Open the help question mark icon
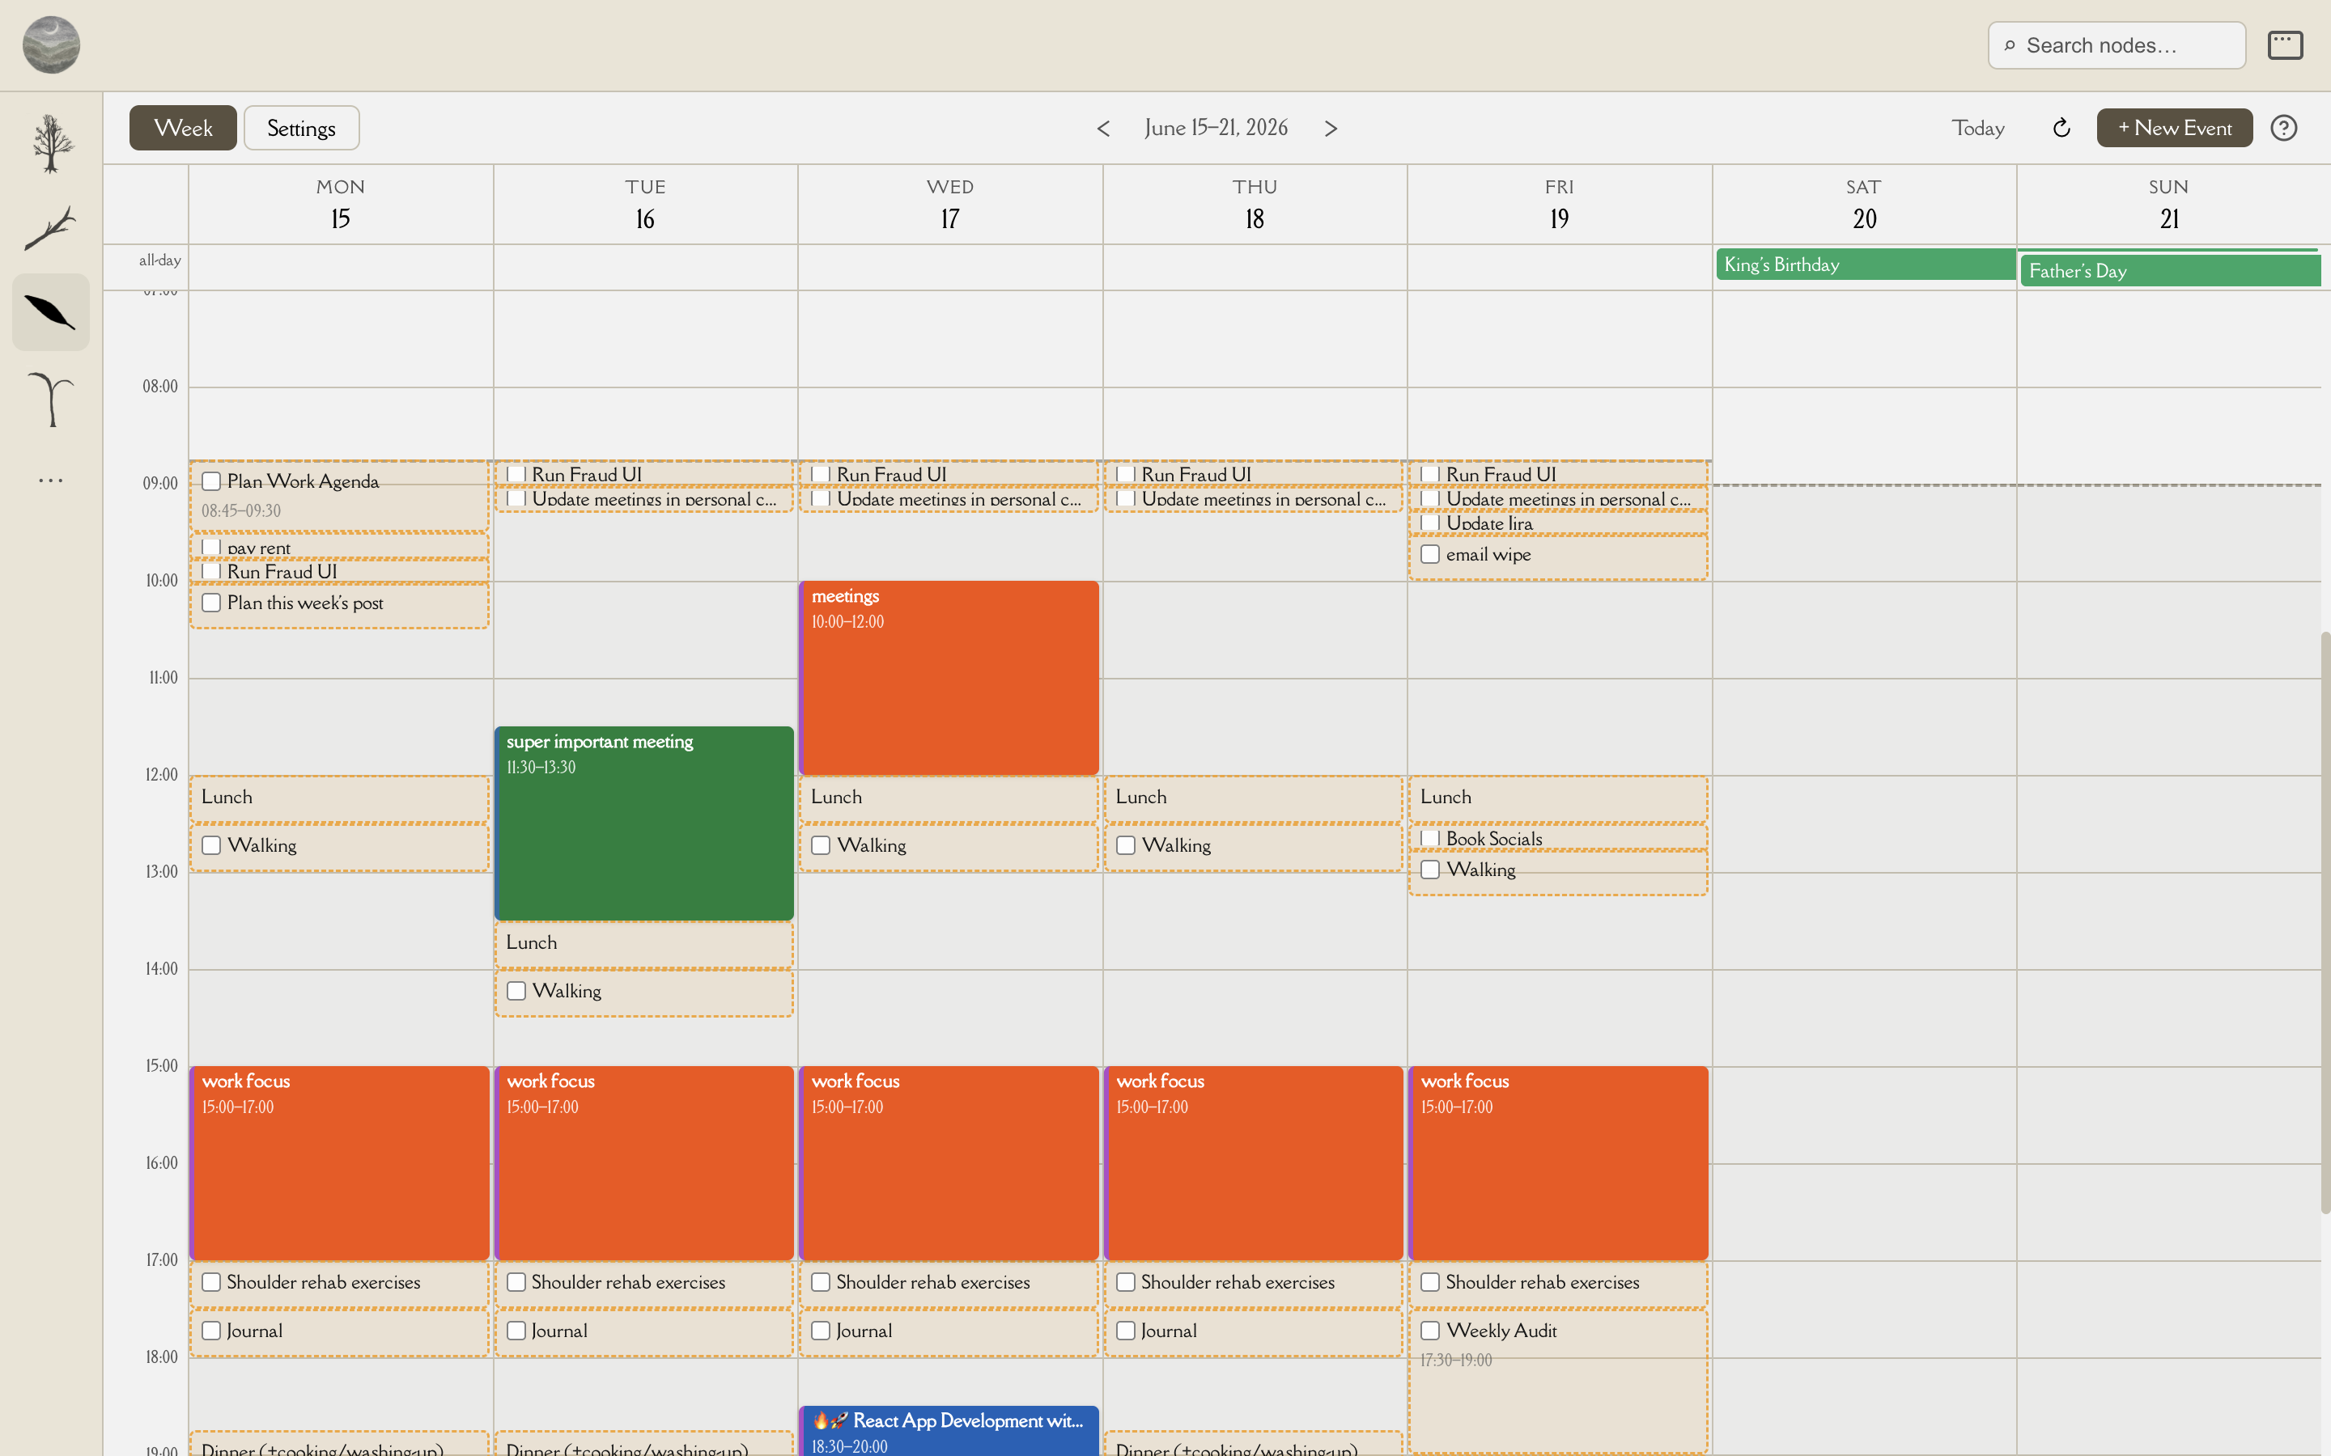This screenshot has width=2331, height=1456. pyautogui.click(x=2284, y=128)
